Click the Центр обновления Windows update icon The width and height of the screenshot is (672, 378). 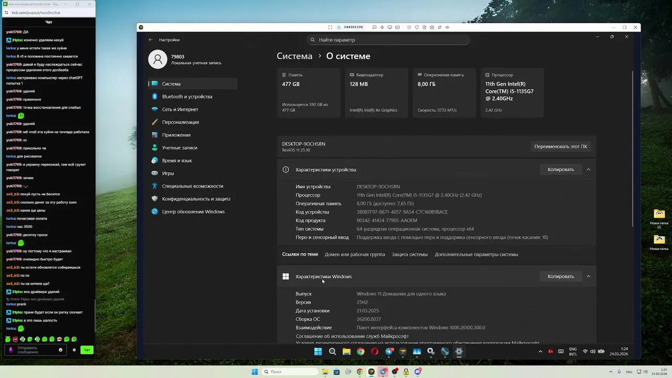tap(154, 212)
